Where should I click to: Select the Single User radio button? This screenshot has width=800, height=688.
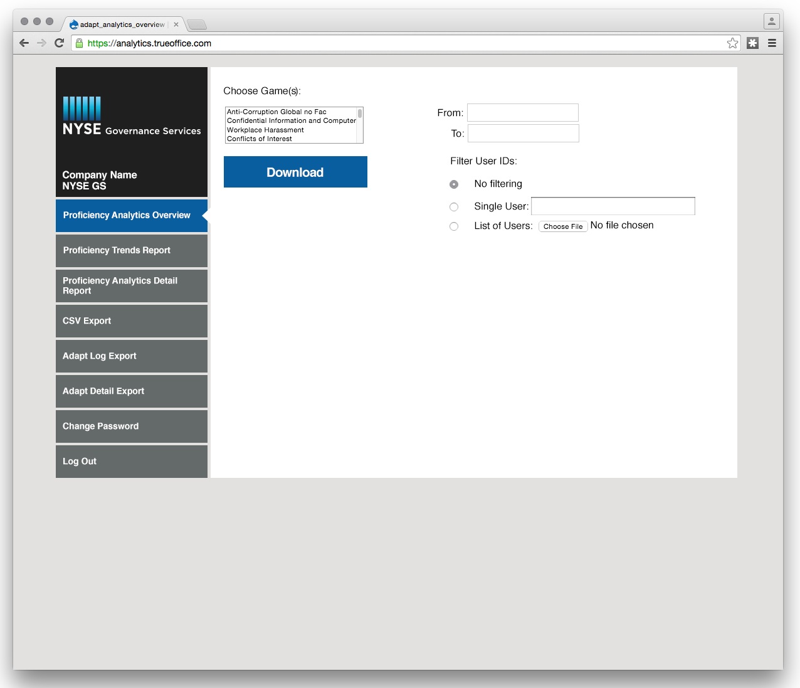coord(454,207)
